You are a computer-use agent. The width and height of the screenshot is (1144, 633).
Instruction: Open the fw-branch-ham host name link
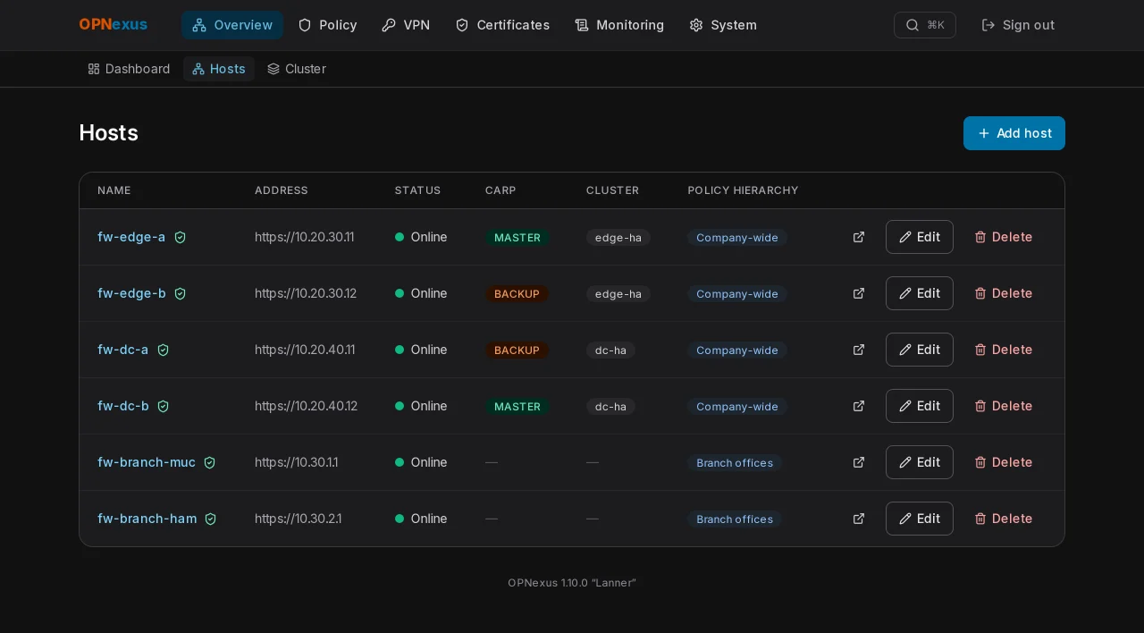[147, 519]
